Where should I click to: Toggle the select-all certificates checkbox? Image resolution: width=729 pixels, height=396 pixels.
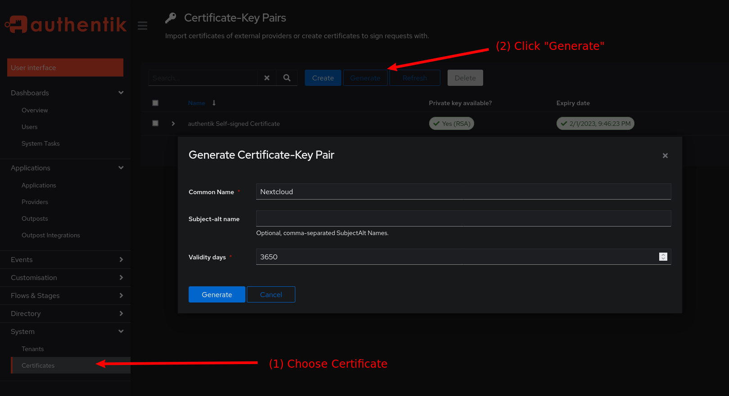(155, 103)
